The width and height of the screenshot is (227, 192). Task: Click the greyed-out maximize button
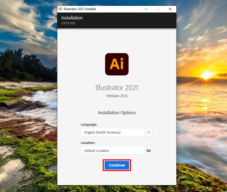[x=158, y=9]
